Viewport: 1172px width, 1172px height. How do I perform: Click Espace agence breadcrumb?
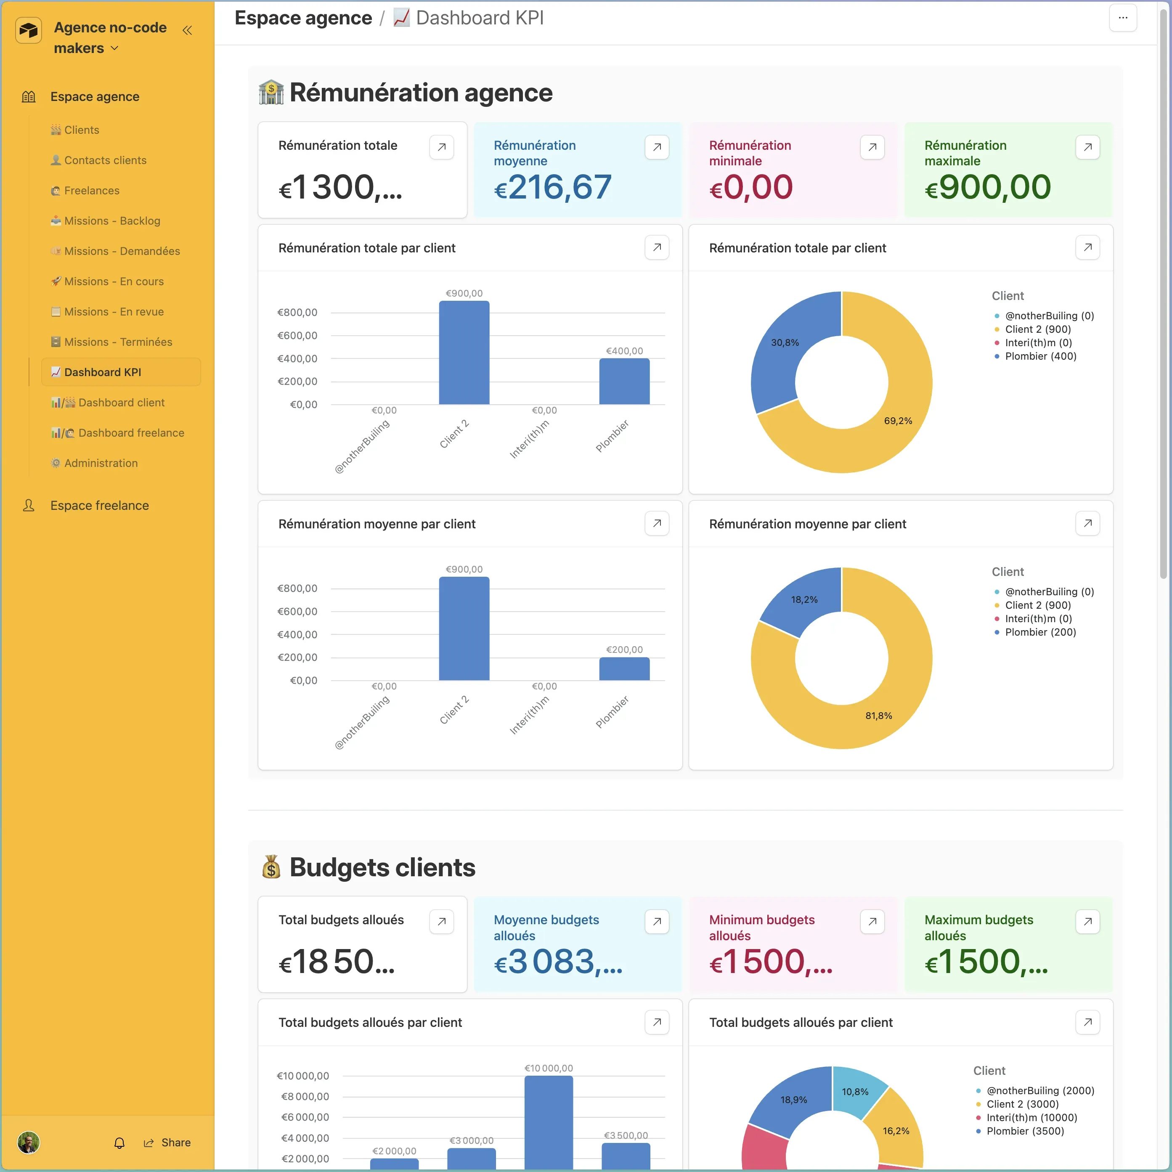point(303,18)
